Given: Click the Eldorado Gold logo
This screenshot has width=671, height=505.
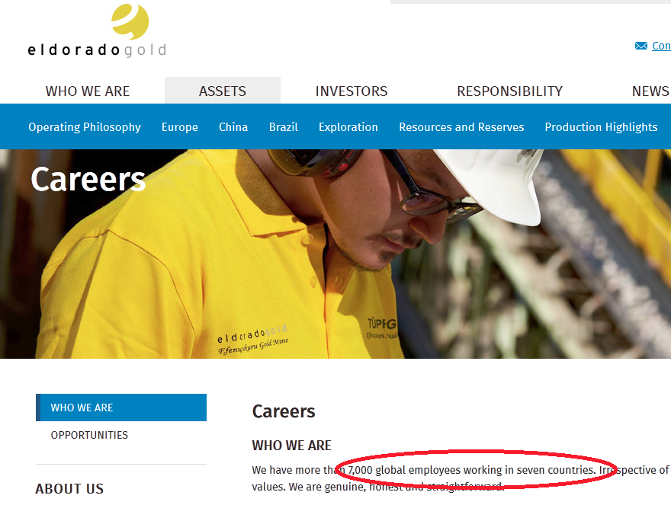Looking at the screenshot, I should pyautogui.click(x=97, y=30).
